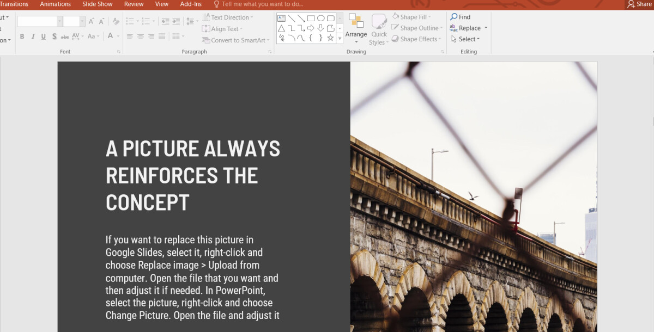Select the Oval shape tool

[321, 18]
